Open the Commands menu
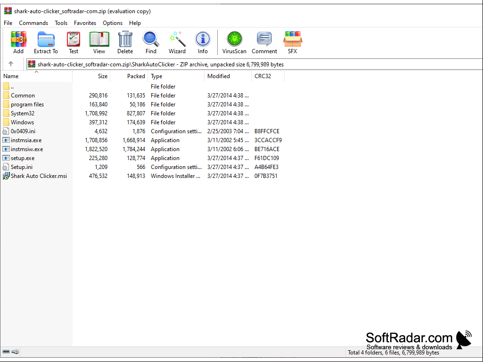The width and height of the screenshot is (483, 362). [x=33, y=23]
